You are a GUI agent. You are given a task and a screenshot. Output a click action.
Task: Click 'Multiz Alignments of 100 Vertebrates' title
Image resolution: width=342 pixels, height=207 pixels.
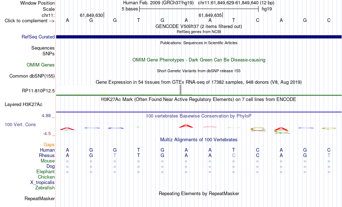pos(199,140)
